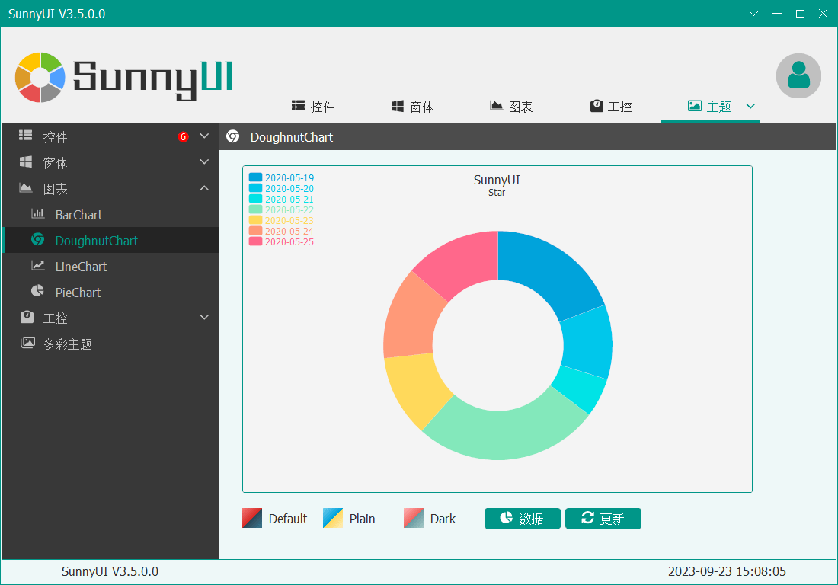Open the 主题 dropdown arrow
838x585 pixels.
coord(750,106)
